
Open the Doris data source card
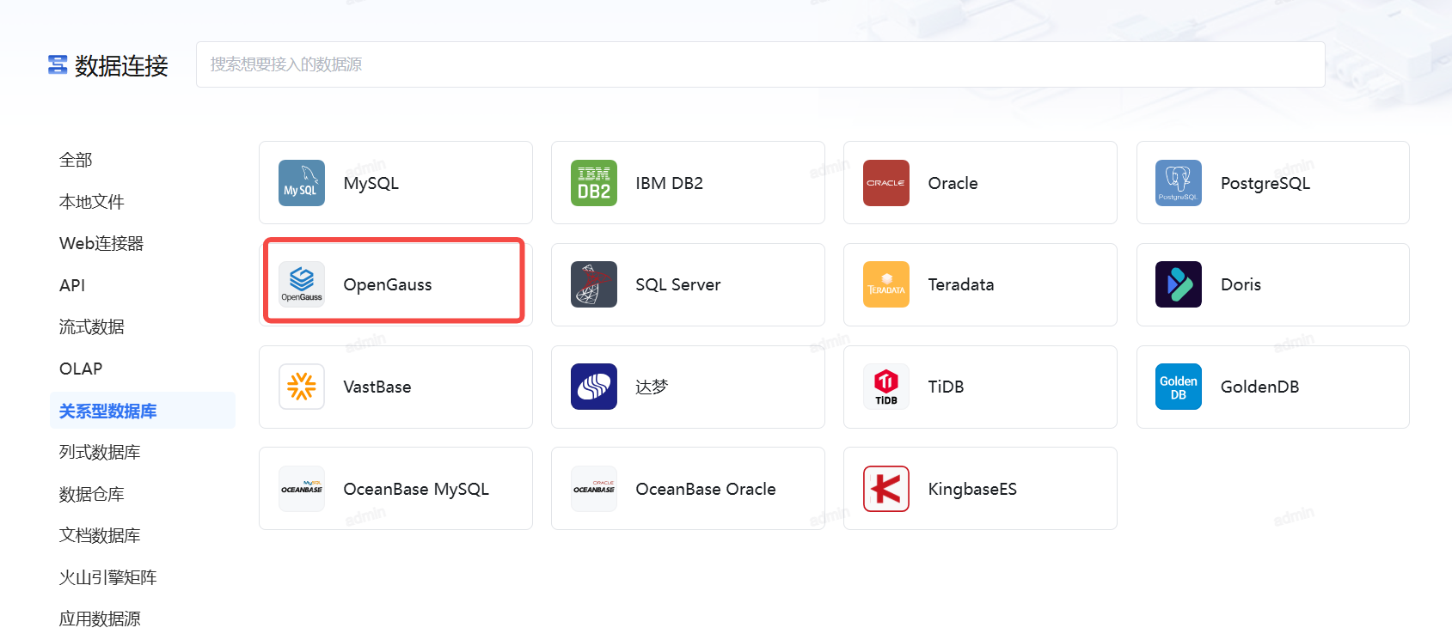[x=1272, y=284]
